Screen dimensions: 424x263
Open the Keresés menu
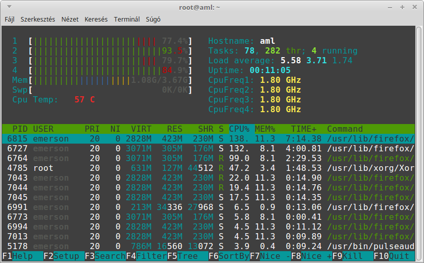click(96, 20)
